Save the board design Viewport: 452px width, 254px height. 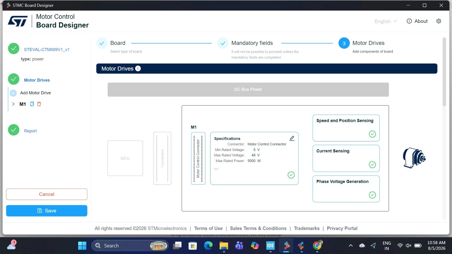[x=47, y=211]
